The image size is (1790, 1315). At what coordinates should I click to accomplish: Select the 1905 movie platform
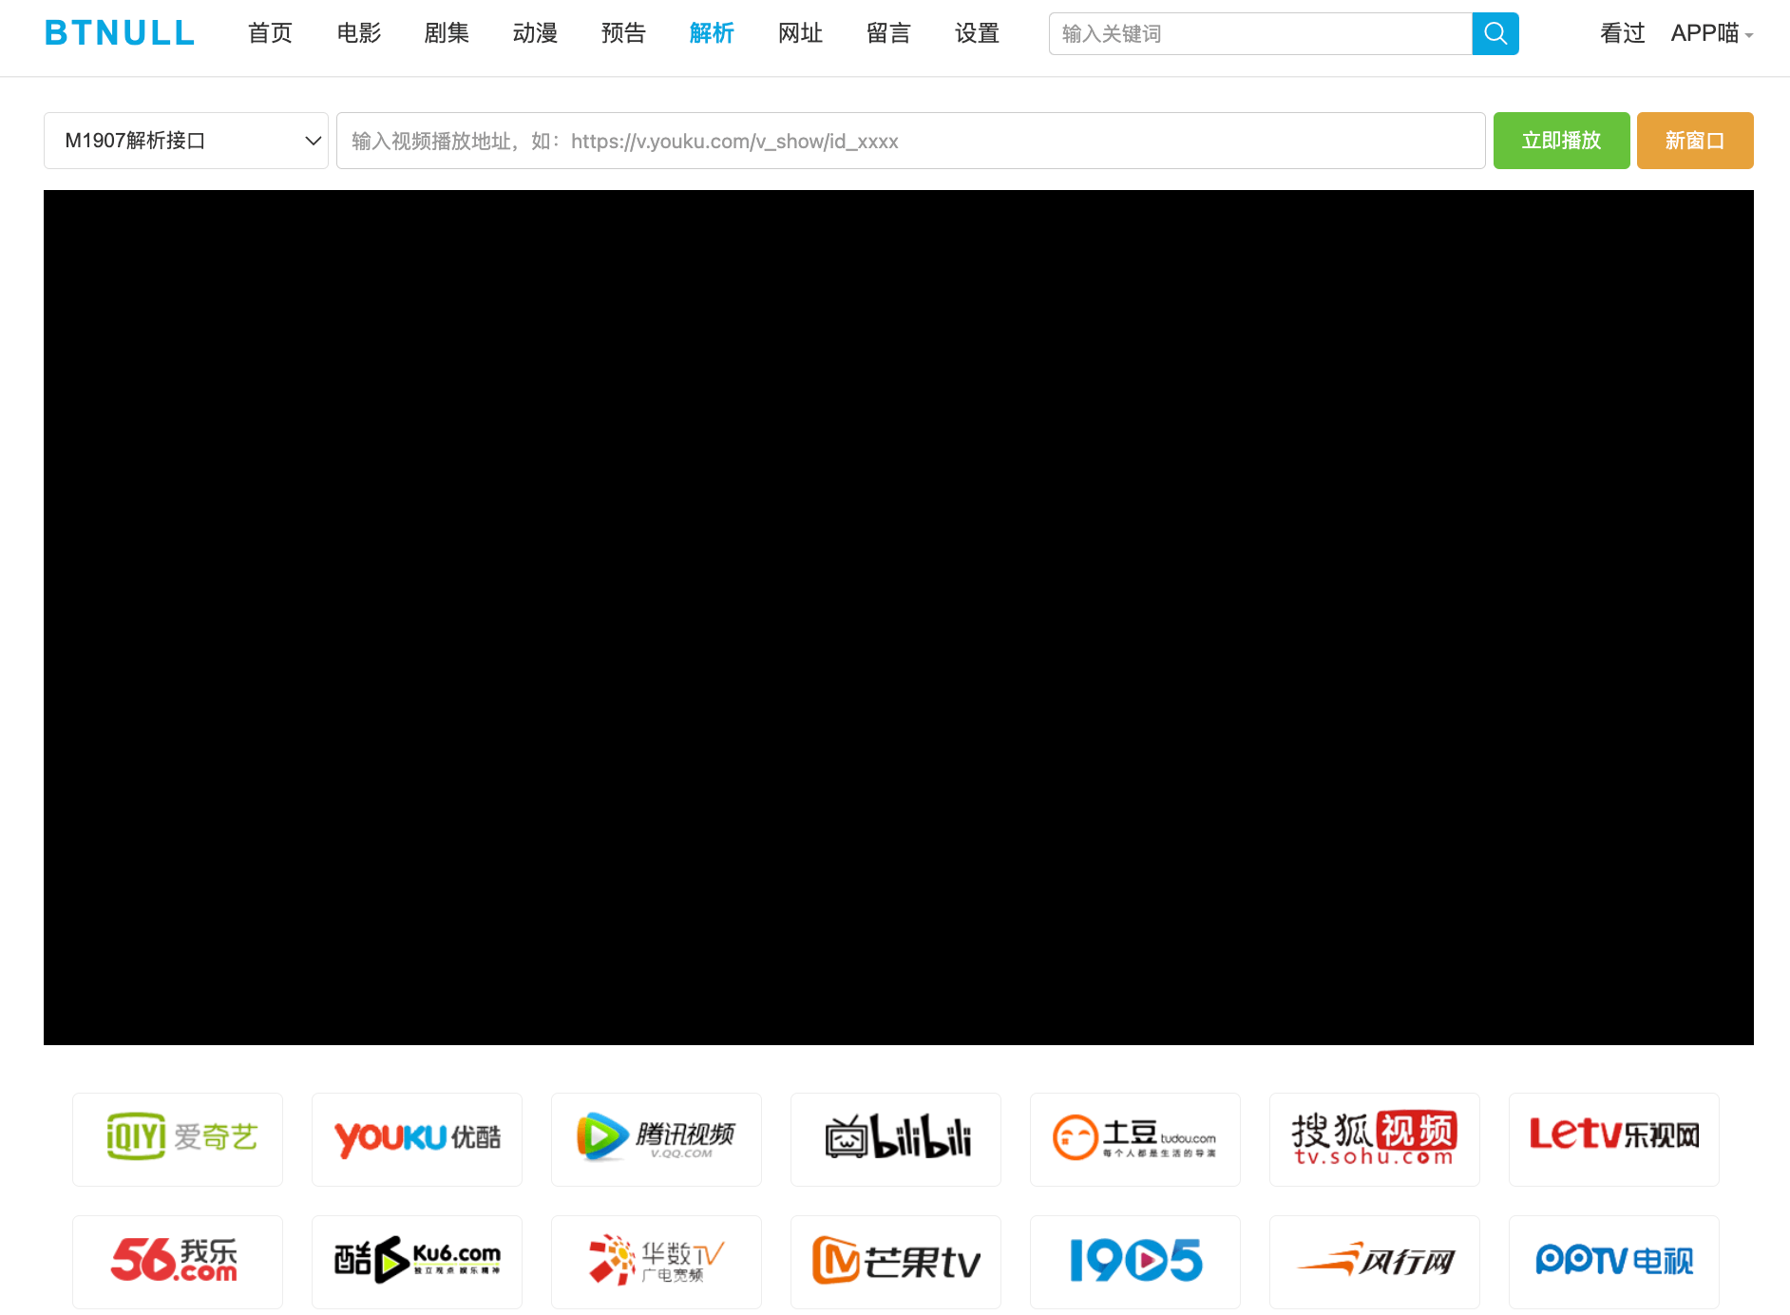click(1134, 1261)
